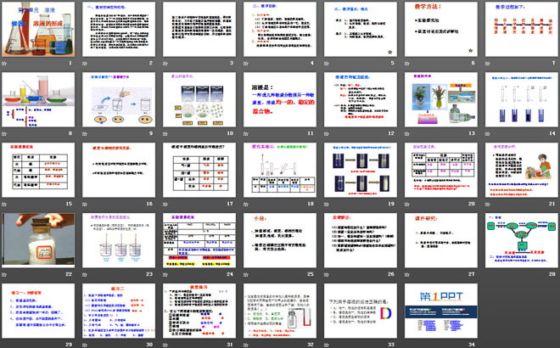560x348 pixels.
Task: Click the animation star under slide 18
Action: pos(246,204)
